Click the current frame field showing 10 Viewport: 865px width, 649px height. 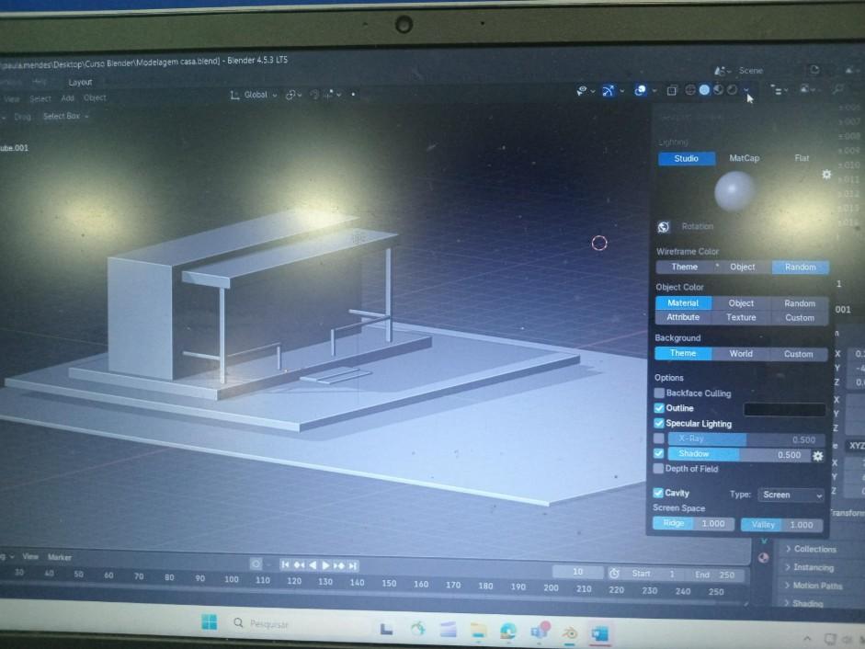[x=577, y=572]
